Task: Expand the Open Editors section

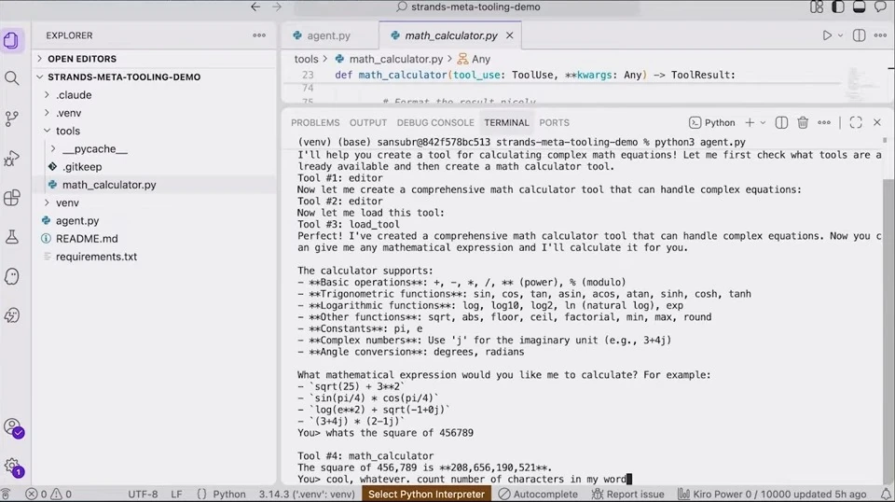Action: point(154,59)
